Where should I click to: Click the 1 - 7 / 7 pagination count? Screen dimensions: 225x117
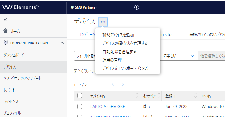[x=80, y=85]
